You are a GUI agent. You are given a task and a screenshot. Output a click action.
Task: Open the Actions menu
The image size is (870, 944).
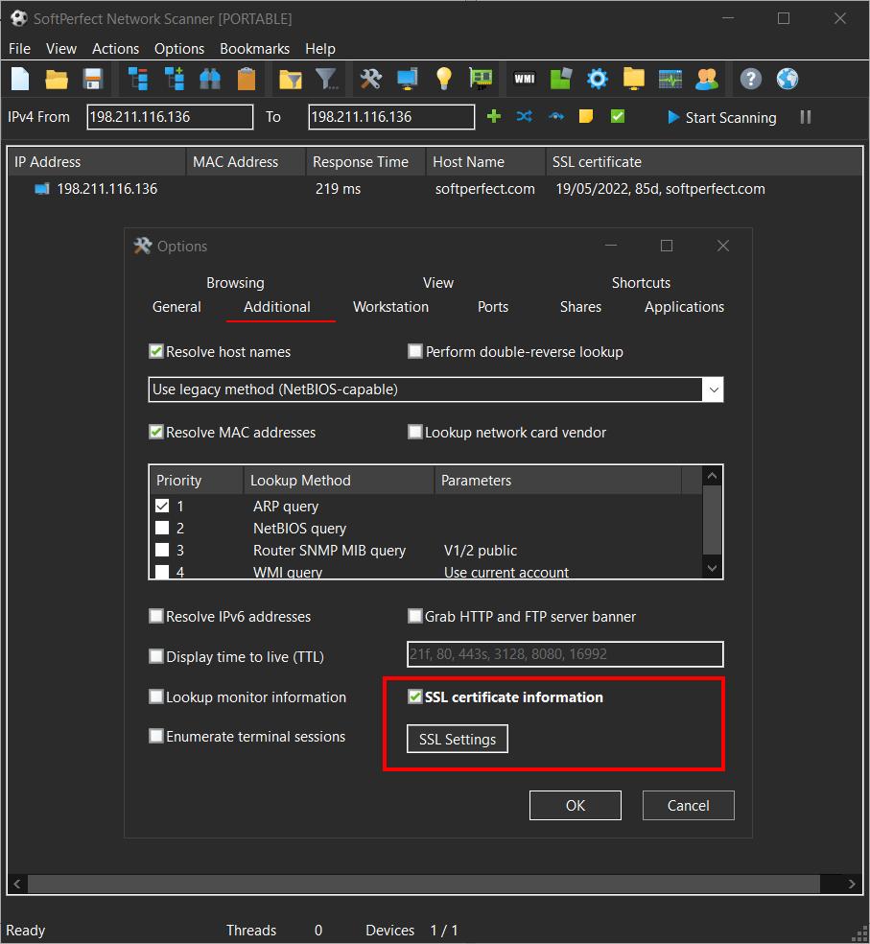coord(116,49)
